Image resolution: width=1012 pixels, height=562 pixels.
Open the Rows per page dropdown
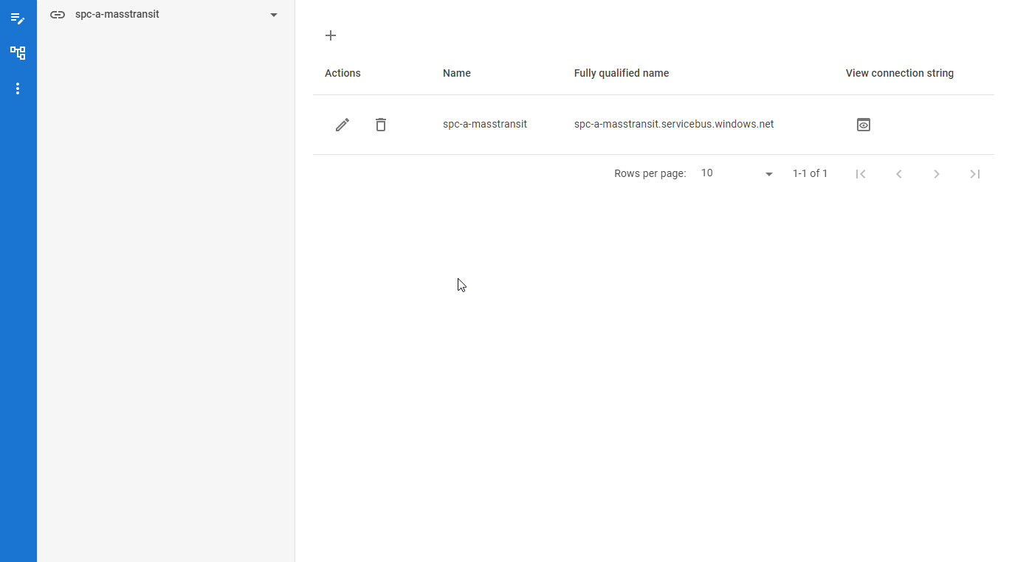tap(737, 173)
